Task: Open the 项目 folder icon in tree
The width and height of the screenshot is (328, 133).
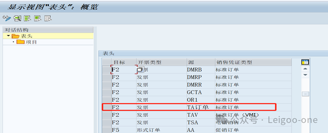Action: point(20,42)
